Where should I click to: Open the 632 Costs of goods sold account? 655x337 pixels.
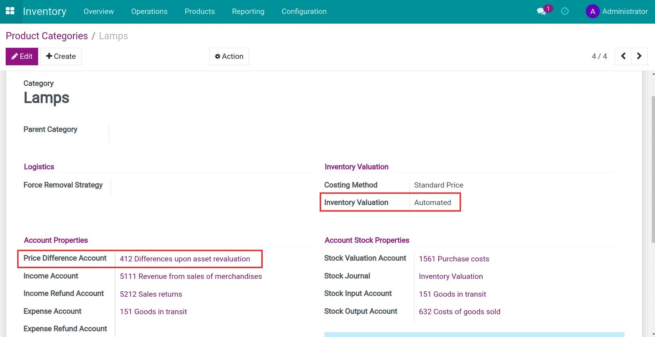[459, 311]
